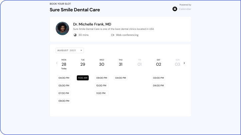Click the web conferencing video icon
Viewport: 241px width, 135px height.
pyautogui.click(x=113, y=35)
